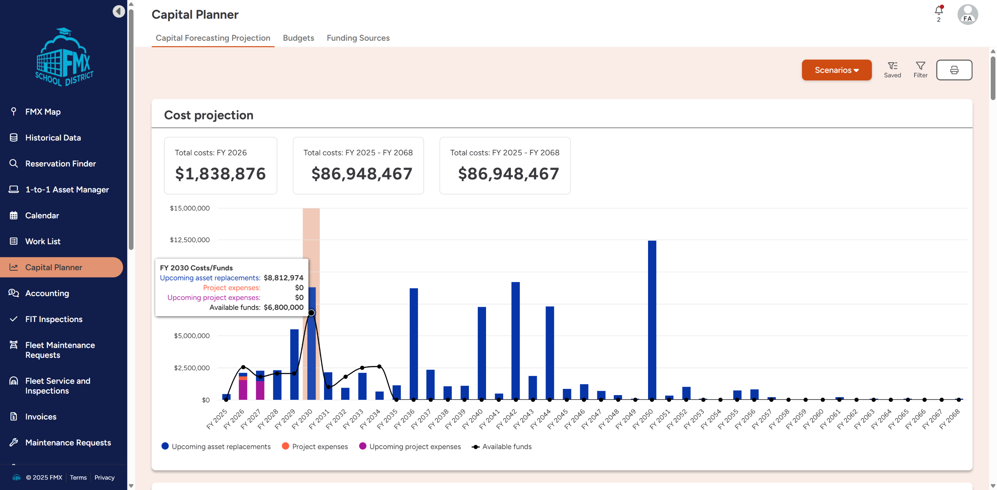This screenshot has height=490, width=997.
Task: Click the FA user avatar
Action: 967,15
